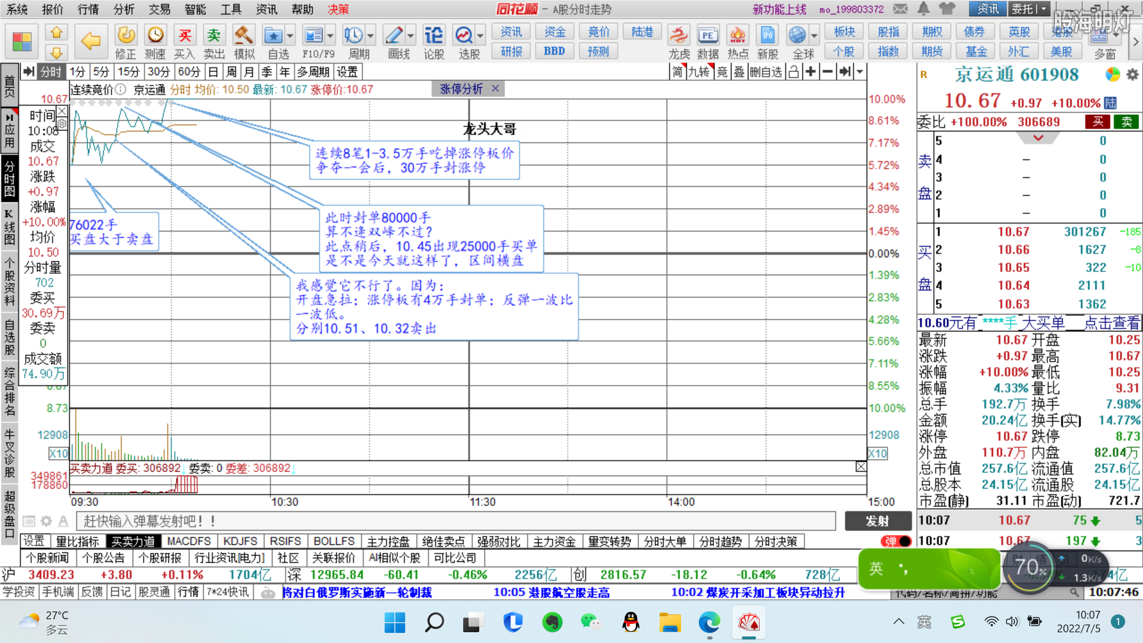Select the 主力资金 indicator tab
The height and width of the screenshot is (643, 1143).
point(554,542)
